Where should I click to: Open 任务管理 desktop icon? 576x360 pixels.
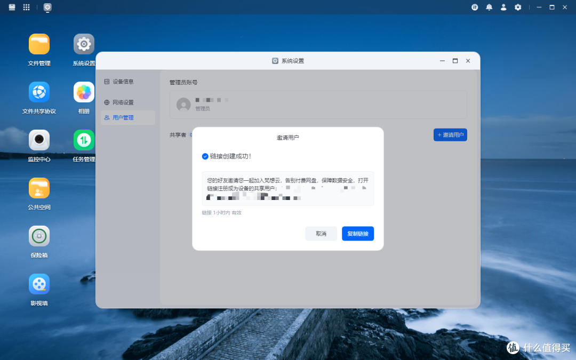tap(84, 140)
